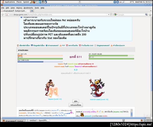The width and height of the screenshot is (153, 127).
Task: Open a new tab with plus button
Action: 32,11
